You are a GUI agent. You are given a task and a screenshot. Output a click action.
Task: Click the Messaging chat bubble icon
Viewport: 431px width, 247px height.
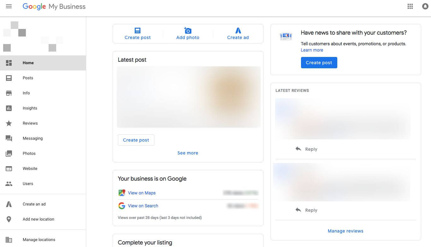9,138
